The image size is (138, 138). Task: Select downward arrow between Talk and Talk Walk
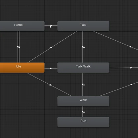(83, 47)
